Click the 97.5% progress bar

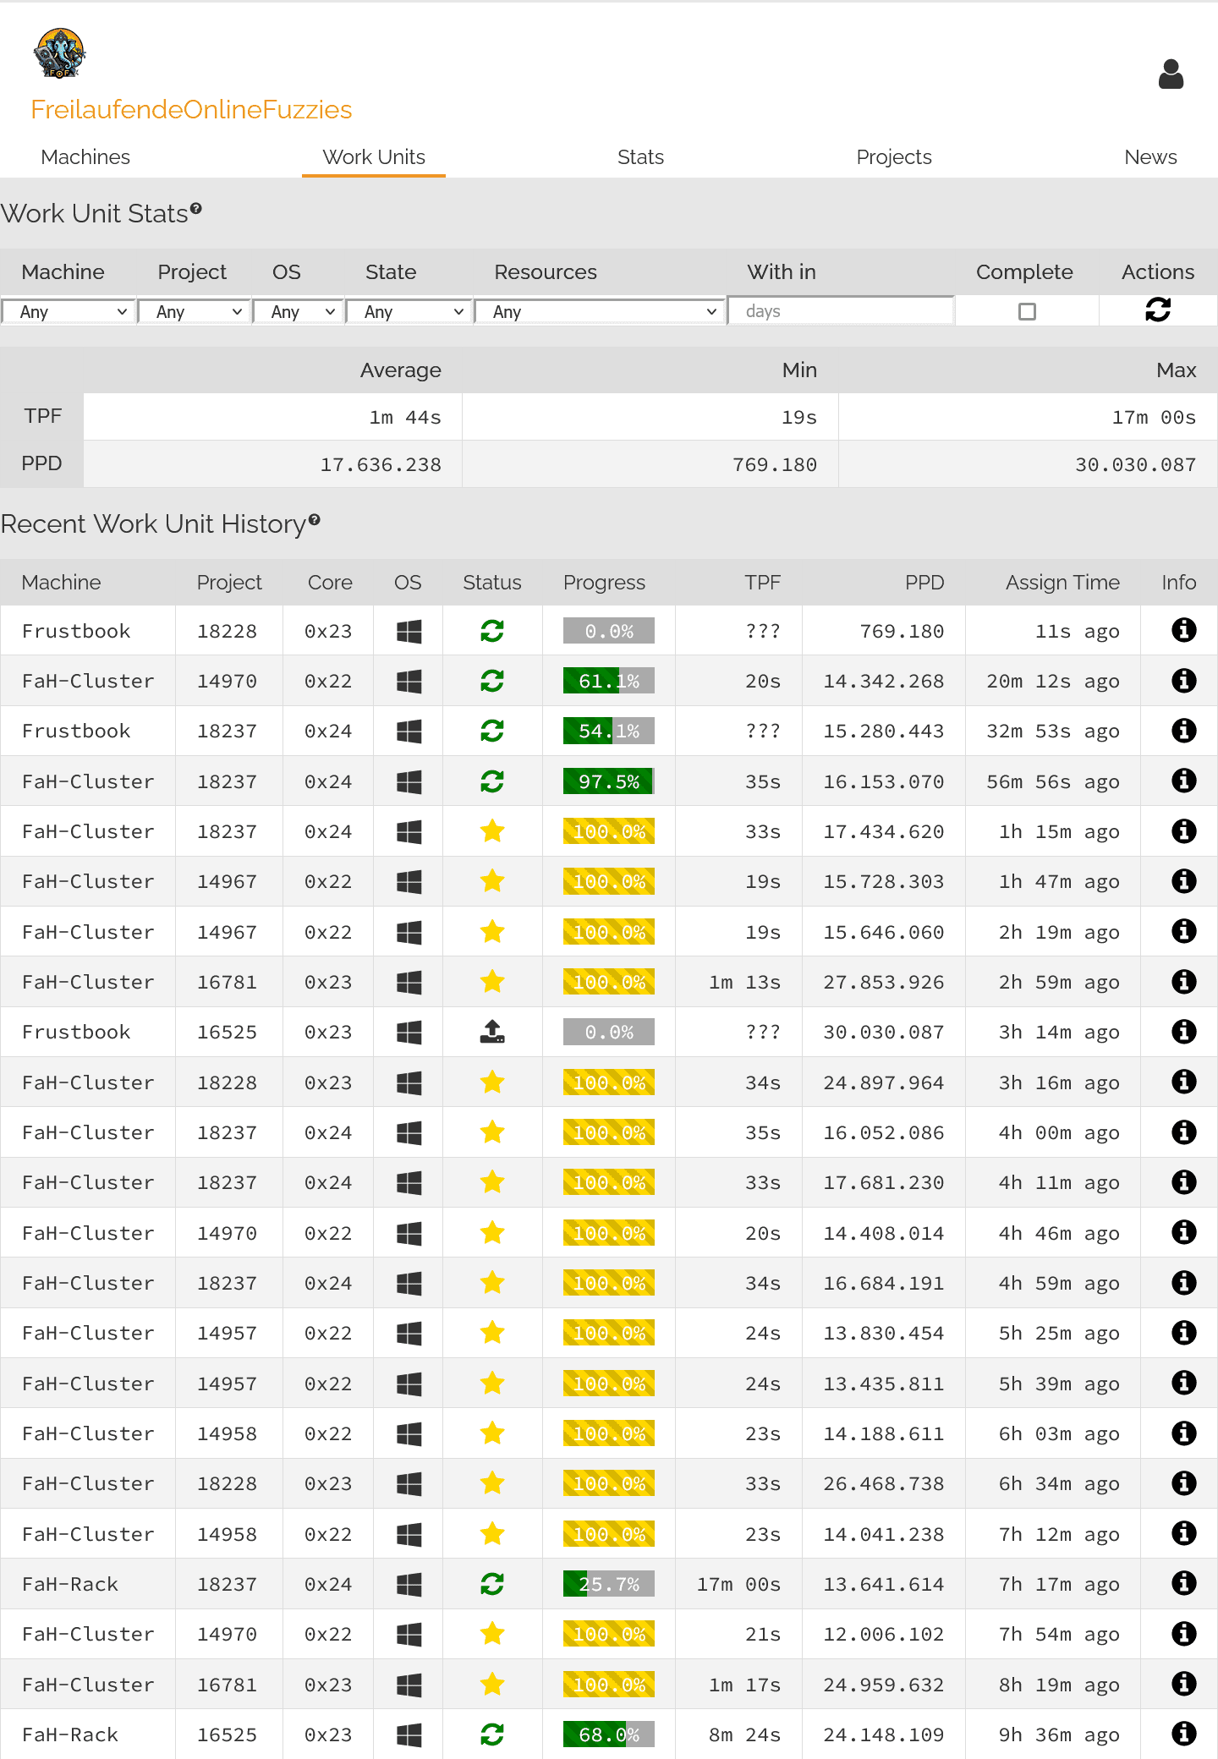609,781
